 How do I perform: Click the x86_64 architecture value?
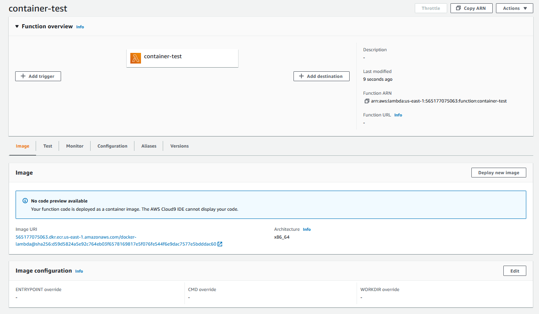click(x=282, y=237)
